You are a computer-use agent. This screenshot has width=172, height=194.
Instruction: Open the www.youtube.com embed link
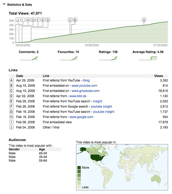pyautogui.click(x=84, y=86)
